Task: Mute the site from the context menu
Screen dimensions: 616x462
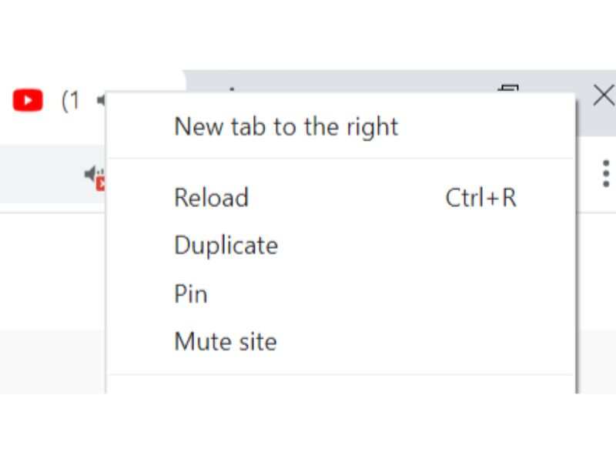Action: tap(226, 341)
